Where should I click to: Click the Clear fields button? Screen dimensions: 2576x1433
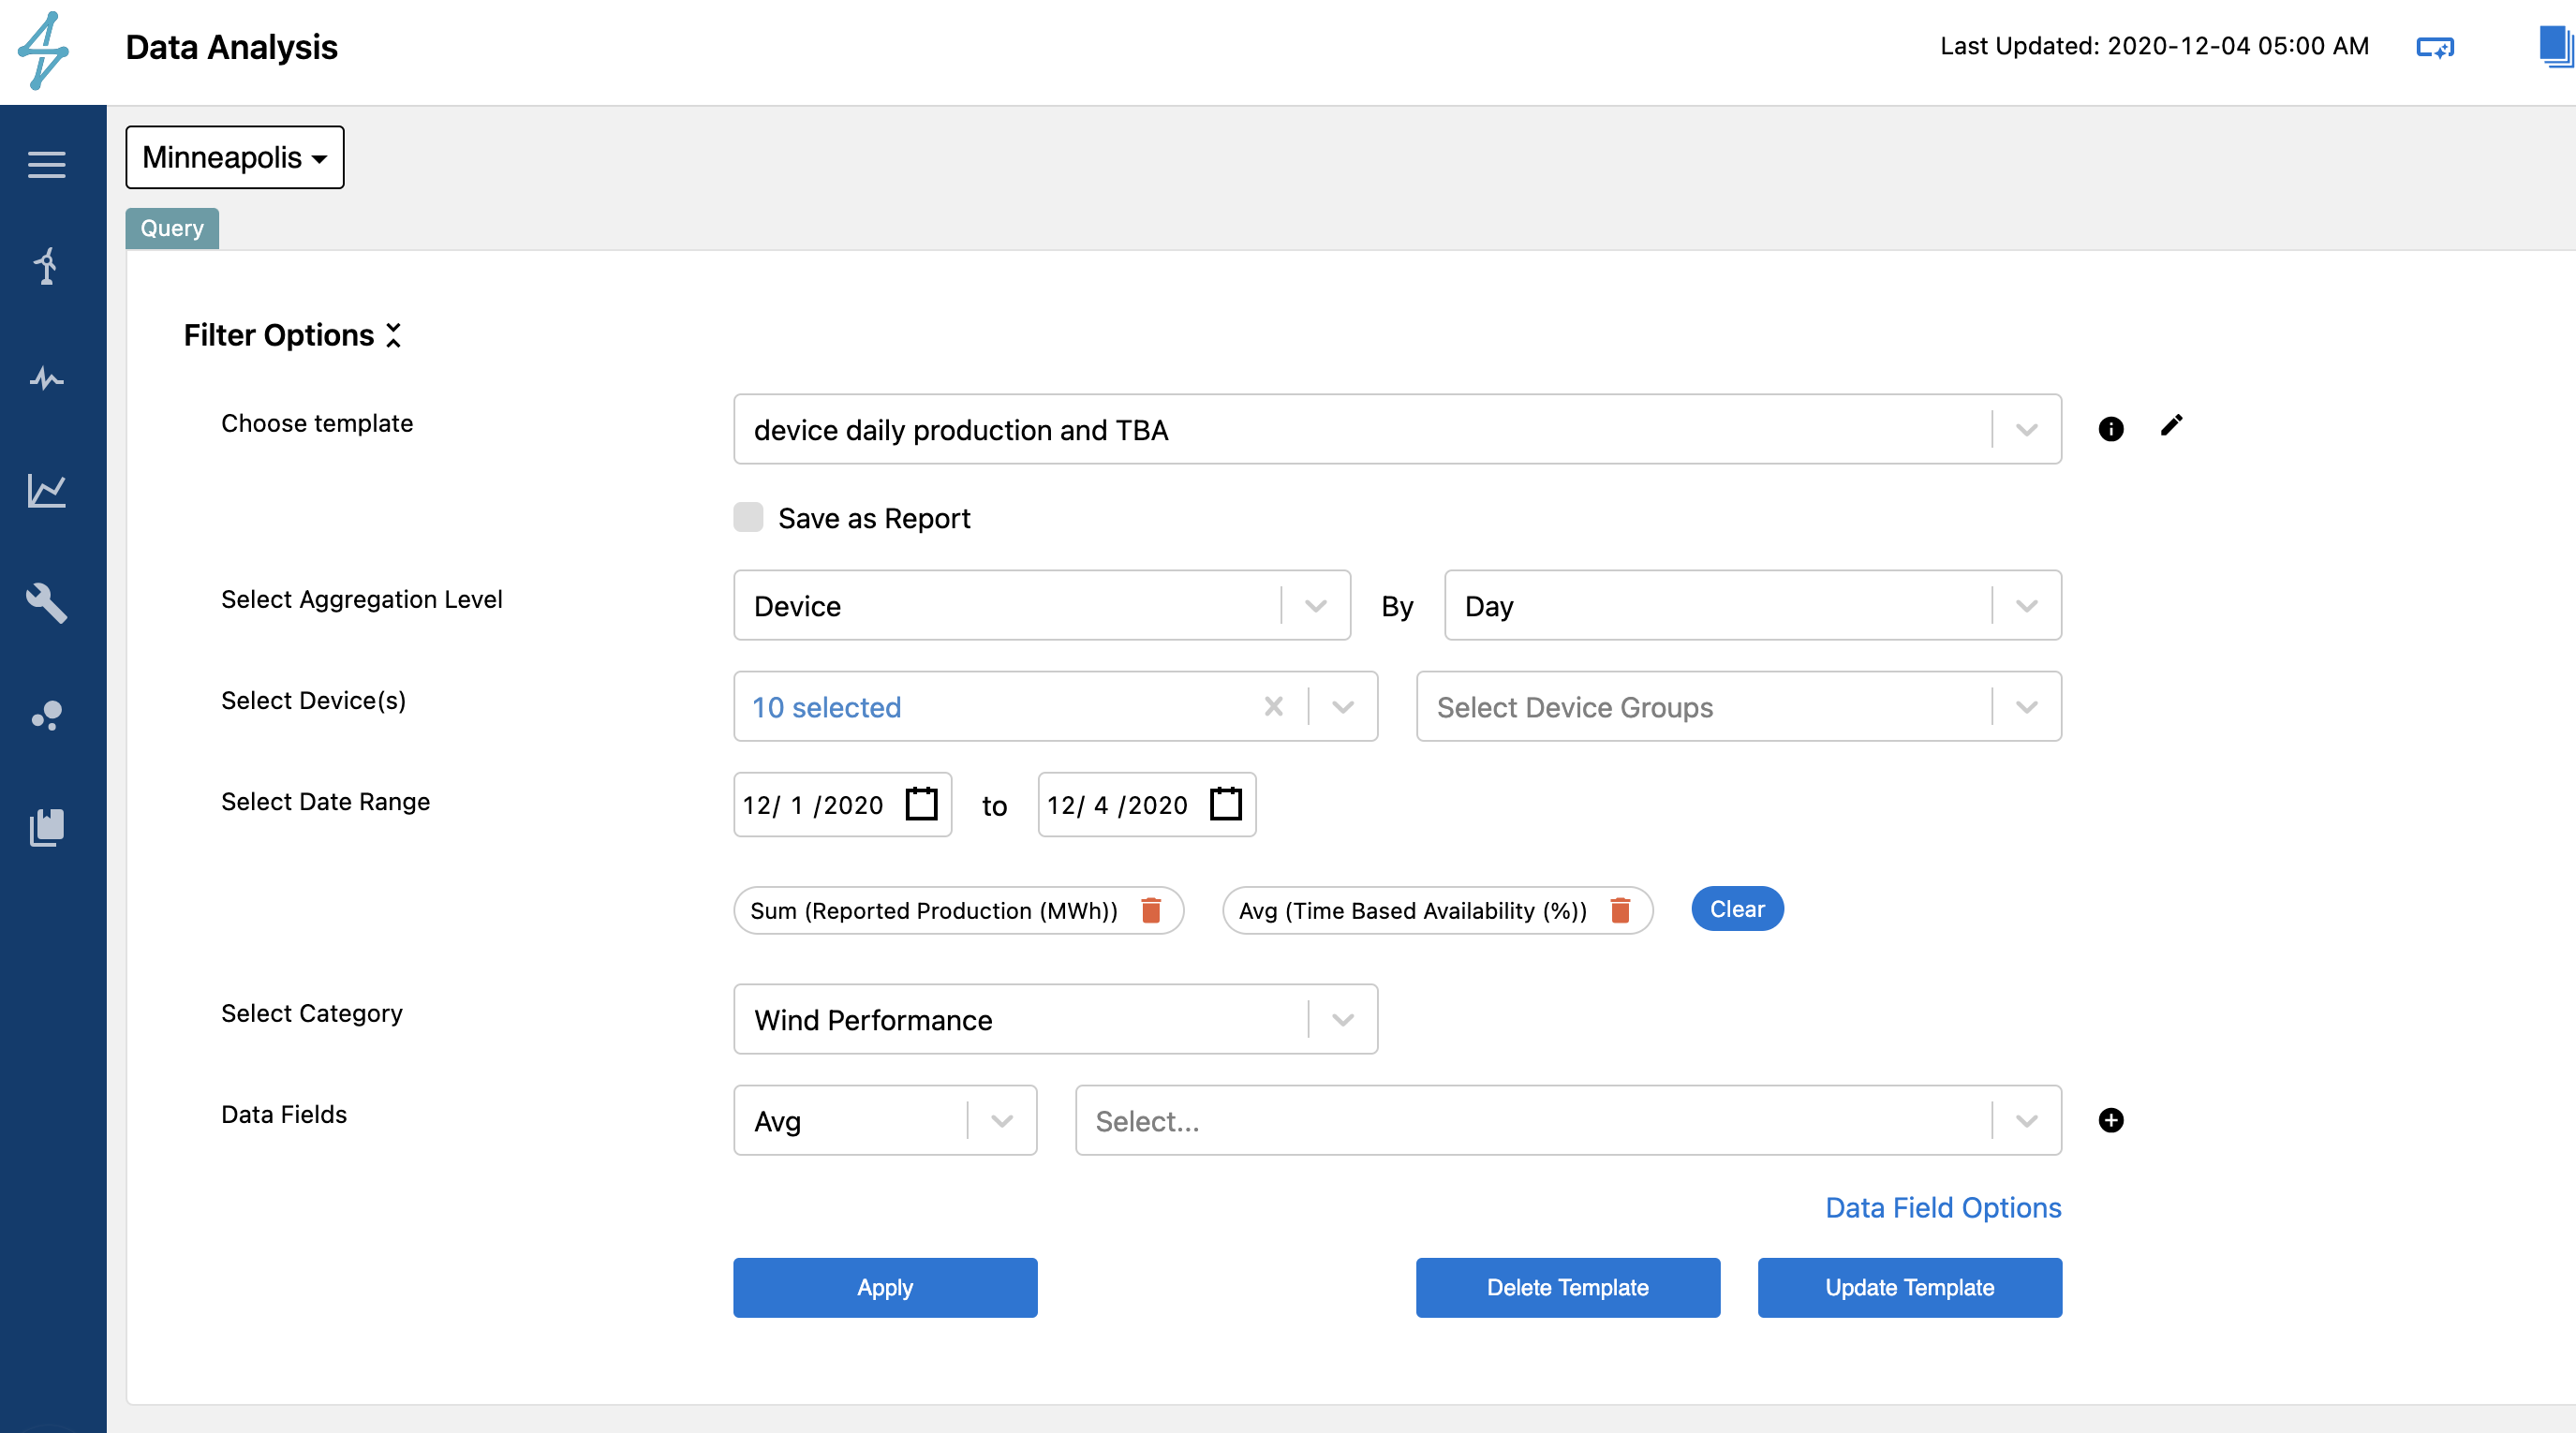(1737, 908)
